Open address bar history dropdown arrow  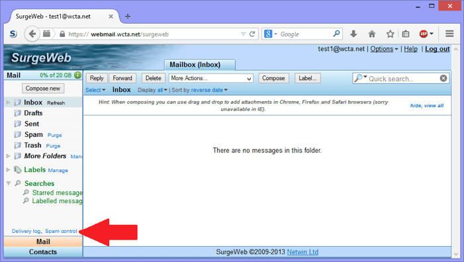tap(243, 34)
